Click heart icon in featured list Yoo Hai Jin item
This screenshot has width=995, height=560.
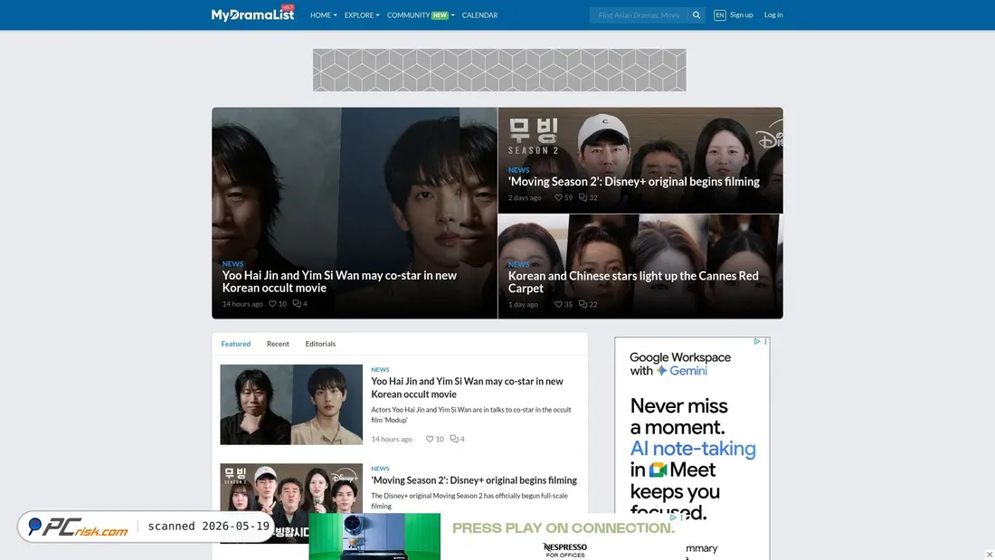(430, 439)
